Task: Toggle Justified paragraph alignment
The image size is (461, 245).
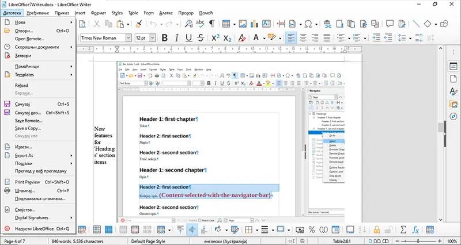Action: (x=327, y=38)
